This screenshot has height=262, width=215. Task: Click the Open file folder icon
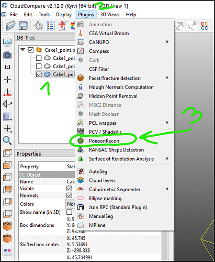(x=10, y=26)
